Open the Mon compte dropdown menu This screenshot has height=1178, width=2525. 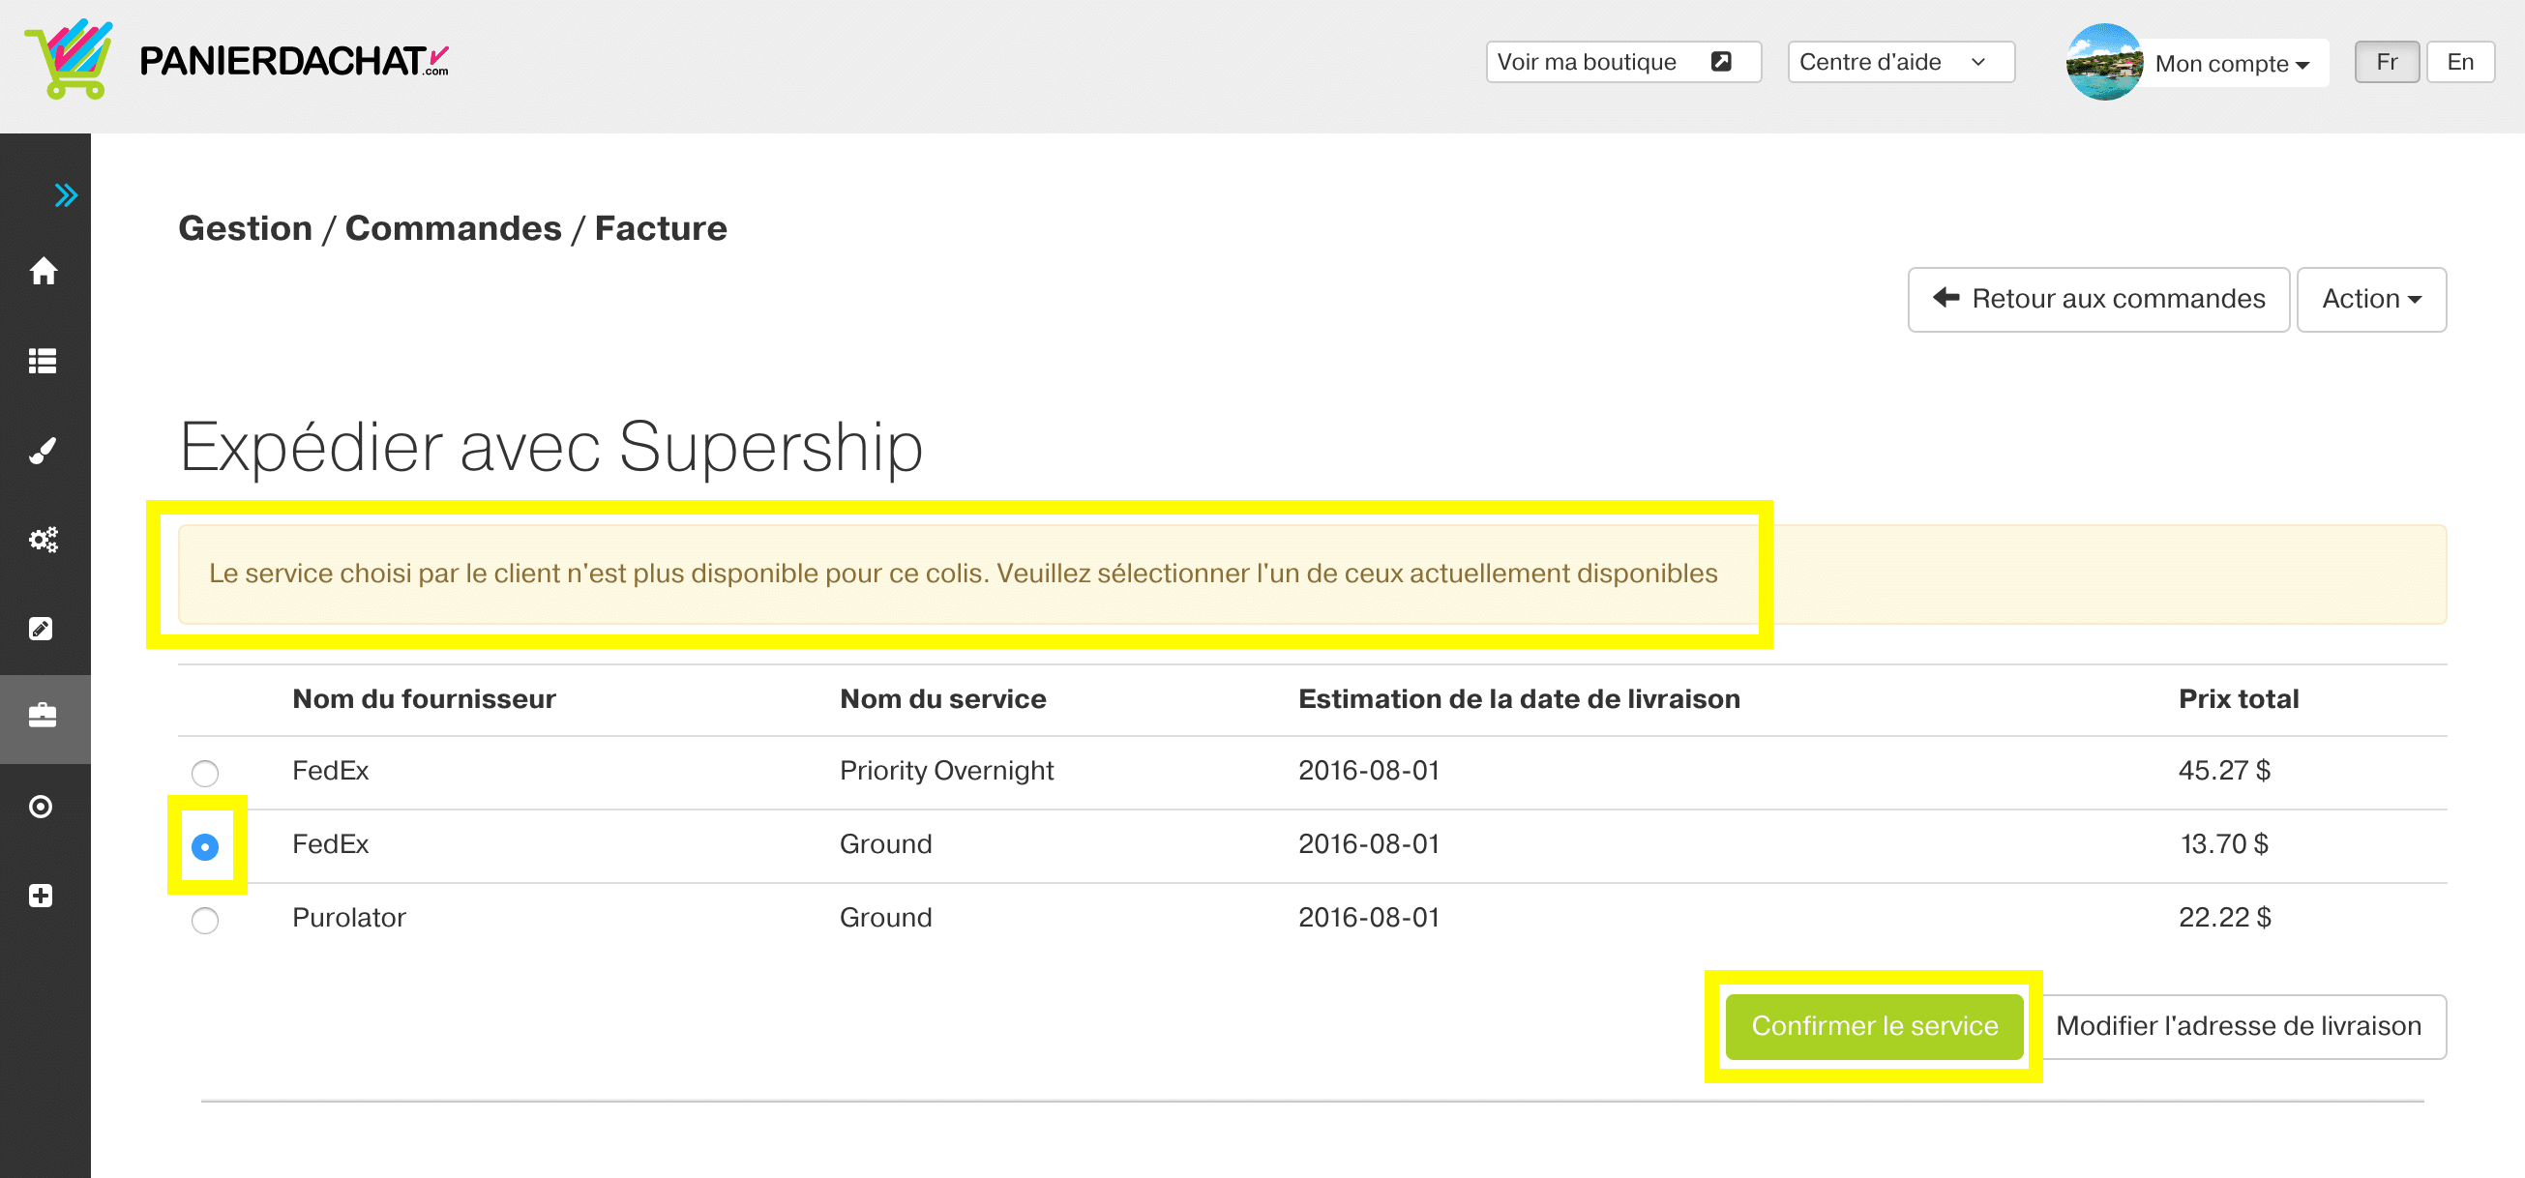pyautogui.click(x=2231, y=64)
